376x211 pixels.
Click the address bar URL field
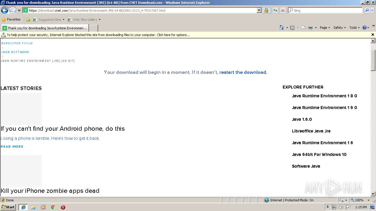(140, 10)
